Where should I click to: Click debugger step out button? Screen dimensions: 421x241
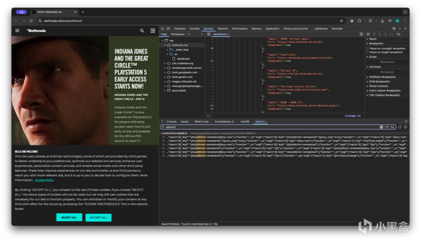[385, 34]
